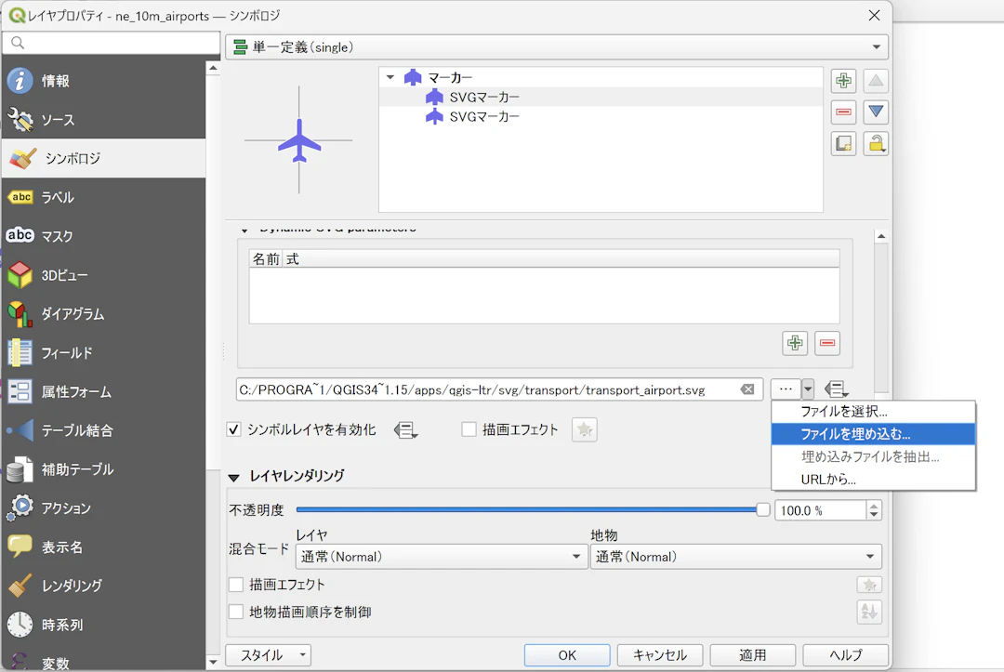
Task: Choose URLから... from the menu
Action: [828, 480]
